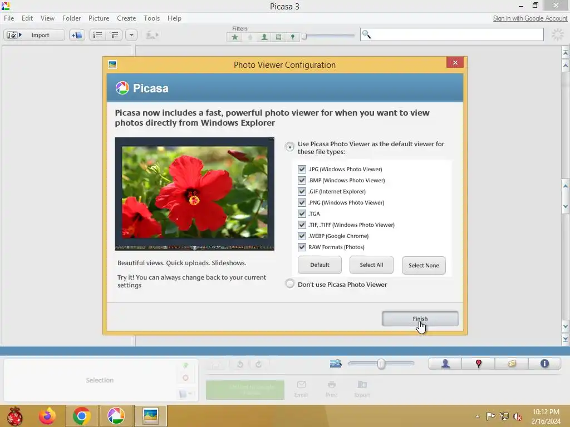Click the scroll-to-top arrow on right scrollbar

pyautogui.click(x=566, y=53)
